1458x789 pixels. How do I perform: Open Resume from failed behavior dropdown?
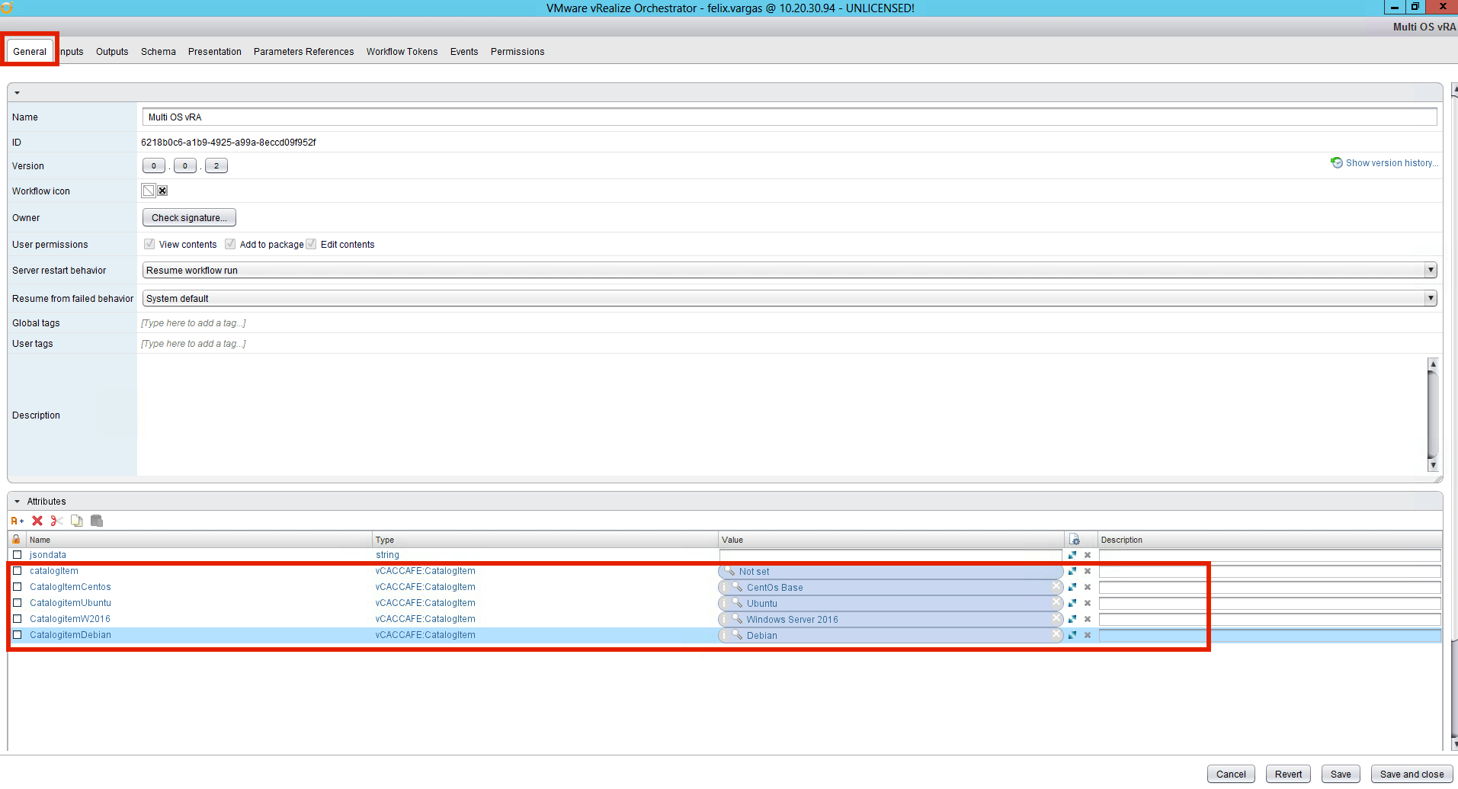tap(790, 298)
